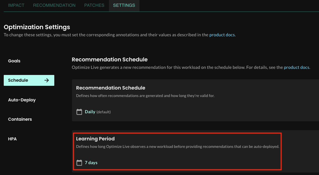Open the Auto-Deploy settings section
This screenshot has height=175, width=319.
click(22, 100)
